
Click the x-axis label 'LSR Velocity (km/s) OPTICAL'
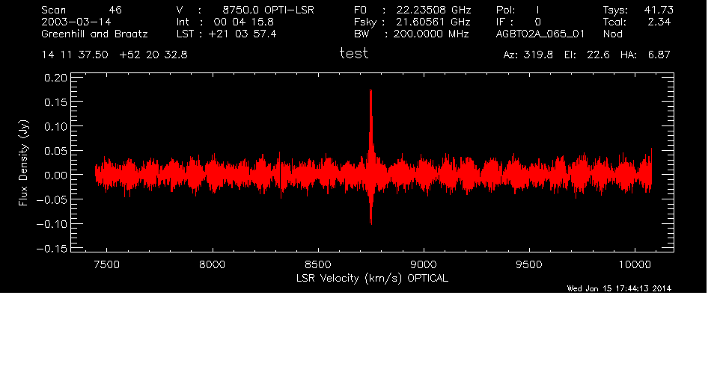click(x=373, y=279)
